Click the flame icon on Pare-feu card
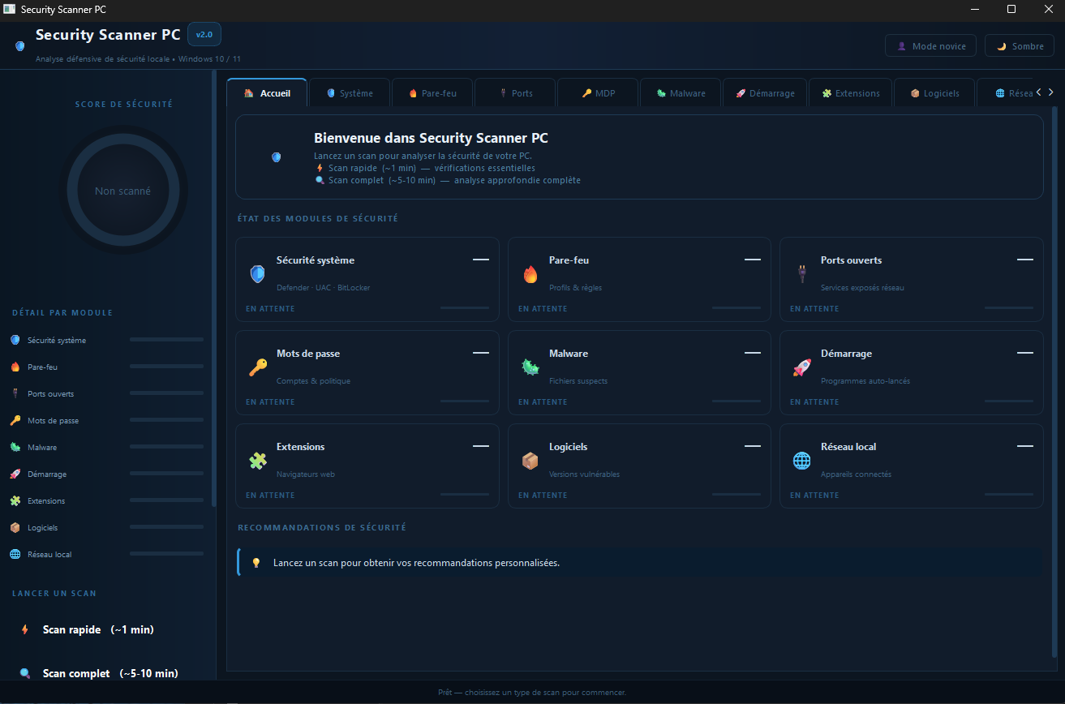Image resolution: width=1065 pixels, height=704 pixels. coord(530,274)
